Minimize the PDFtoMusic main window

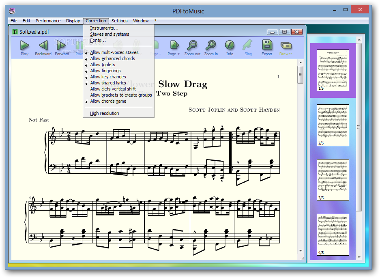click(x=335, y=10)
